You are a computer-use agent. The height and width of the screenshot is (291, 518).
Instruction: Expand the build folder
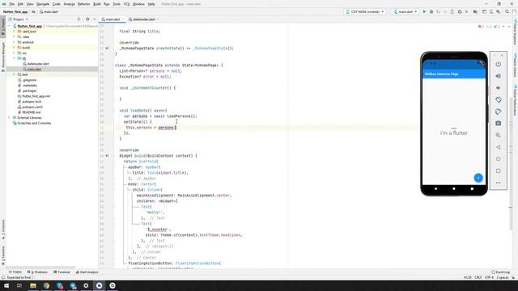14,48
